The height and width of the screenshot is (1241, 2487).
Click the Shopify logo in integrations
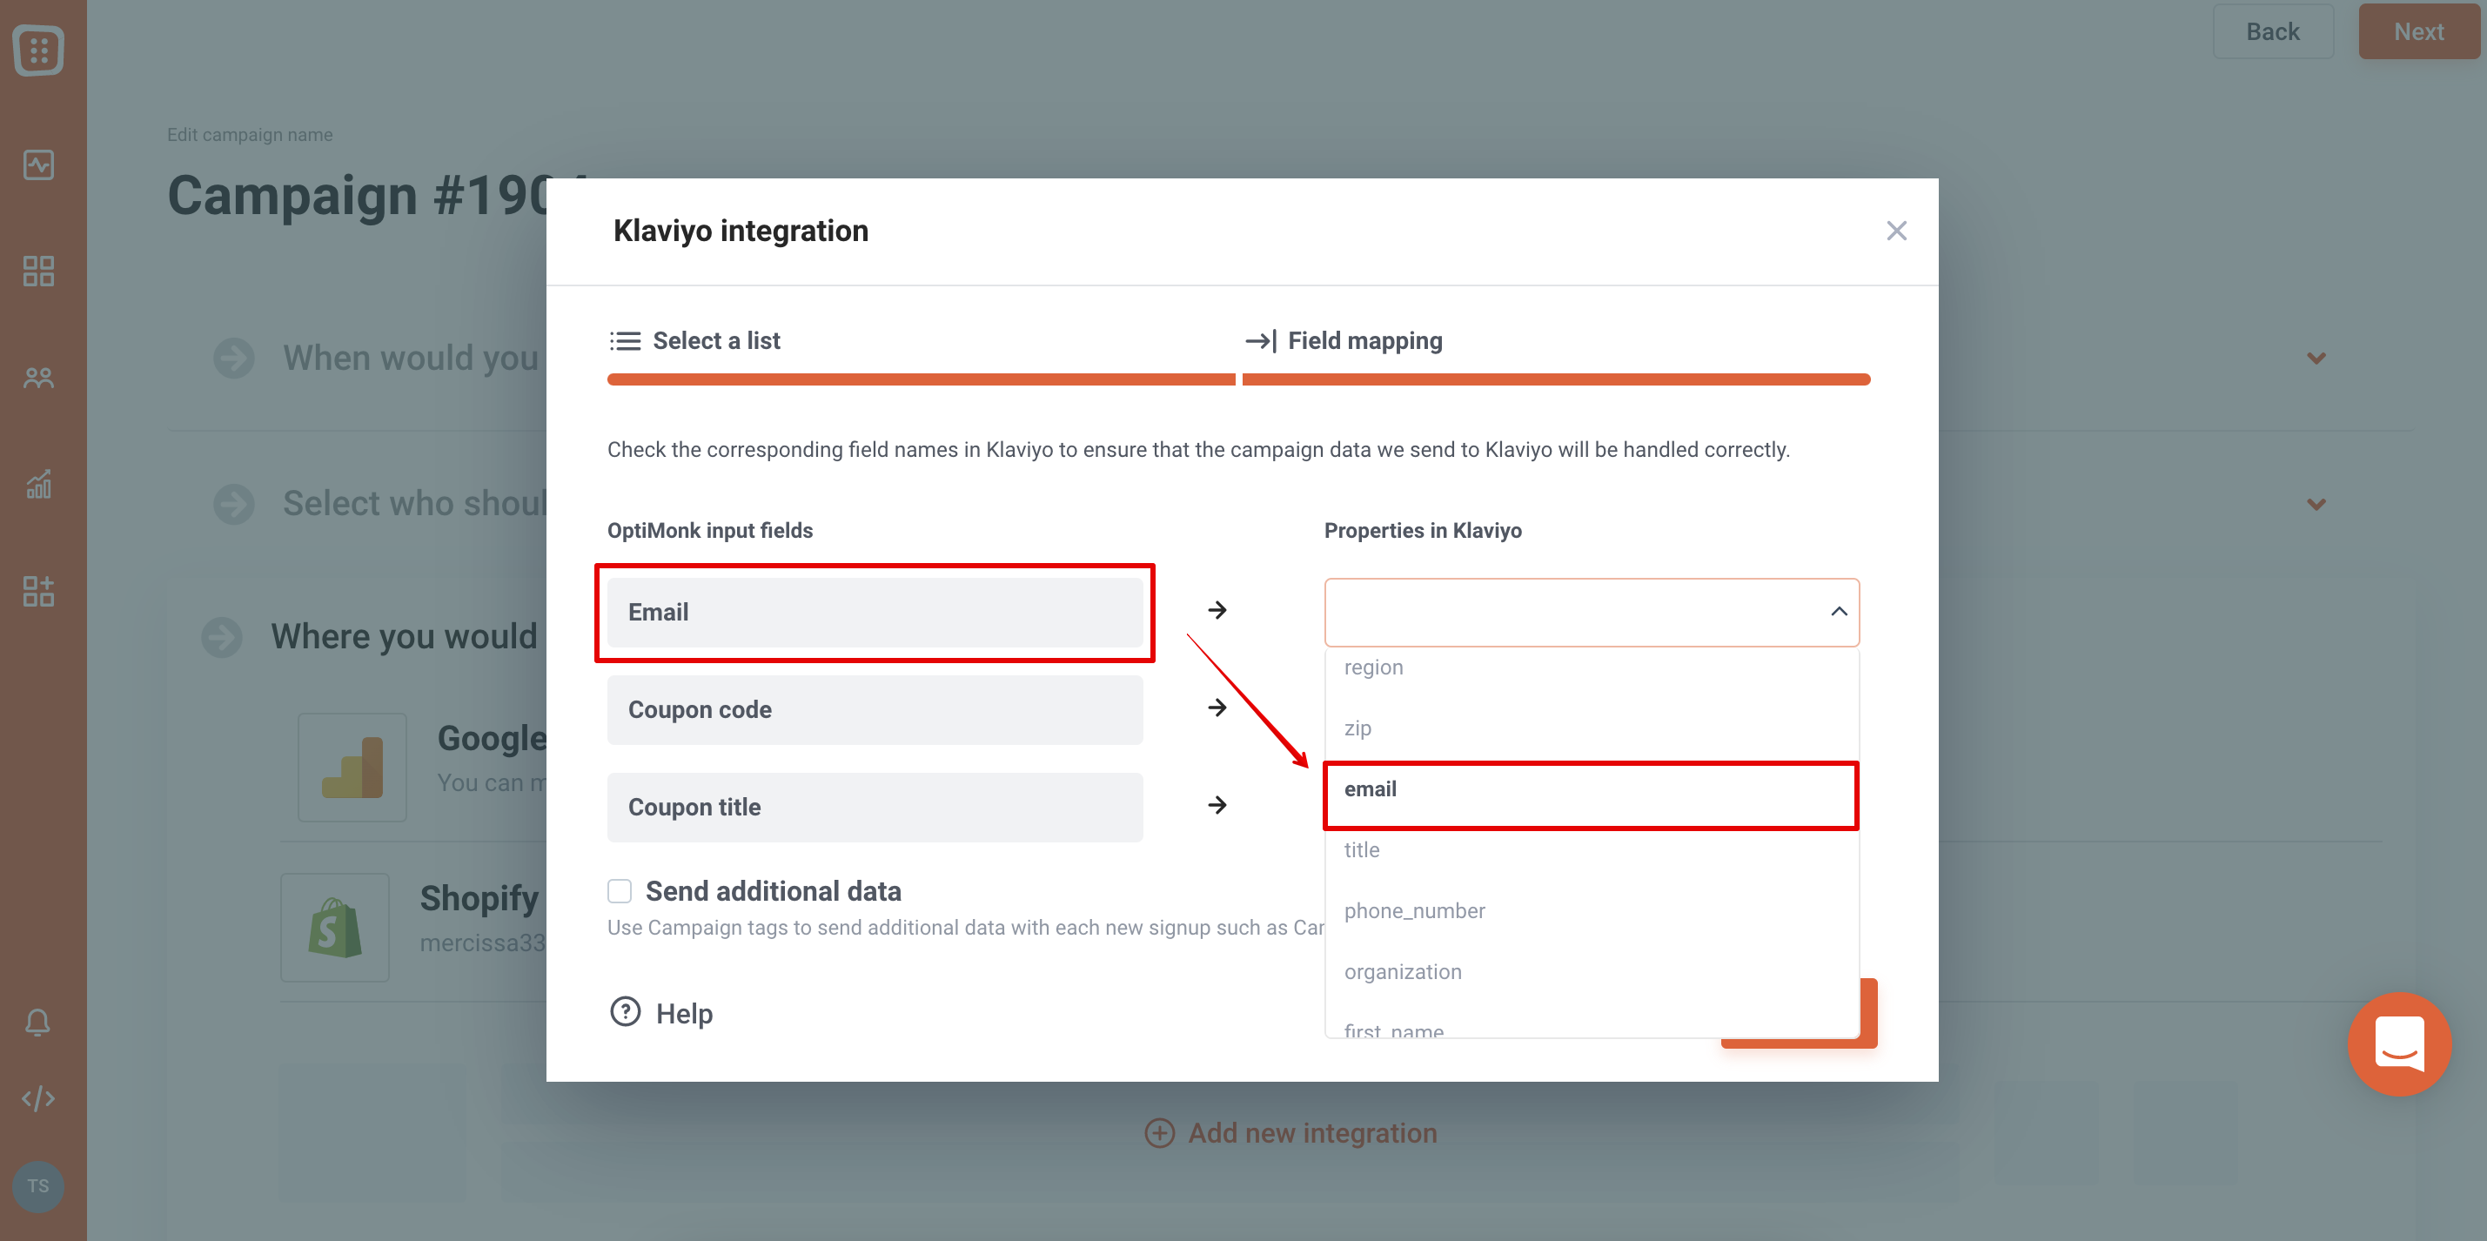(x=335, y=927)
